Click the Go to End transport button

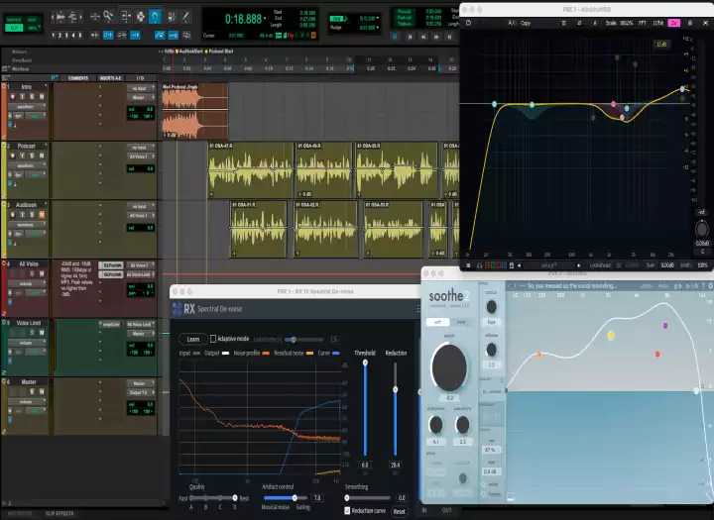[x=449, y=37]
